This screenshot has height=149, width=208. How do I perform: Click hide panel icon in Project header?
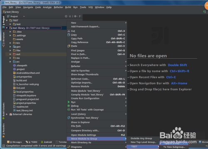point(80,16)
